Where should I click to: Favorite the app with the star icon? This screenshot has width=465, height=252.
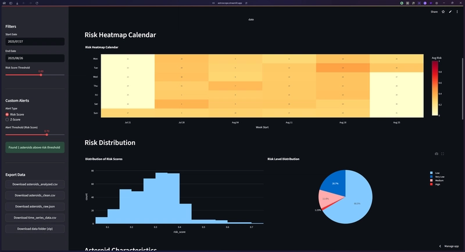pos(443,12)
